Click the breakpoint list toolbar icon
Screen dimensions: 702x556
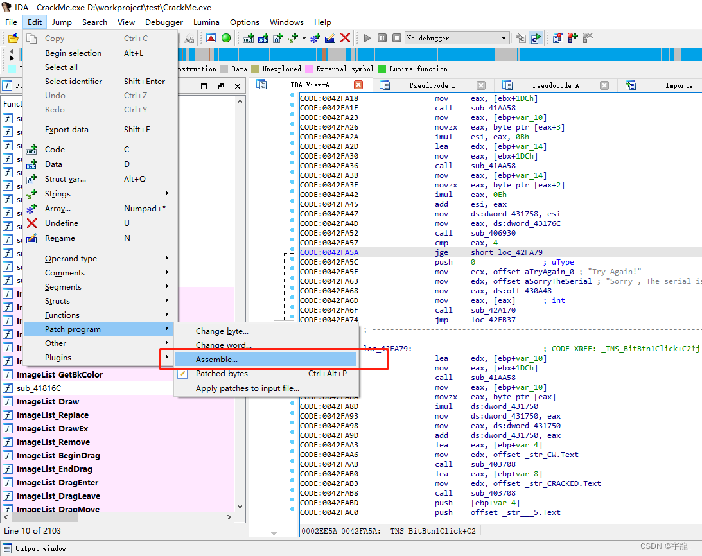558,38
